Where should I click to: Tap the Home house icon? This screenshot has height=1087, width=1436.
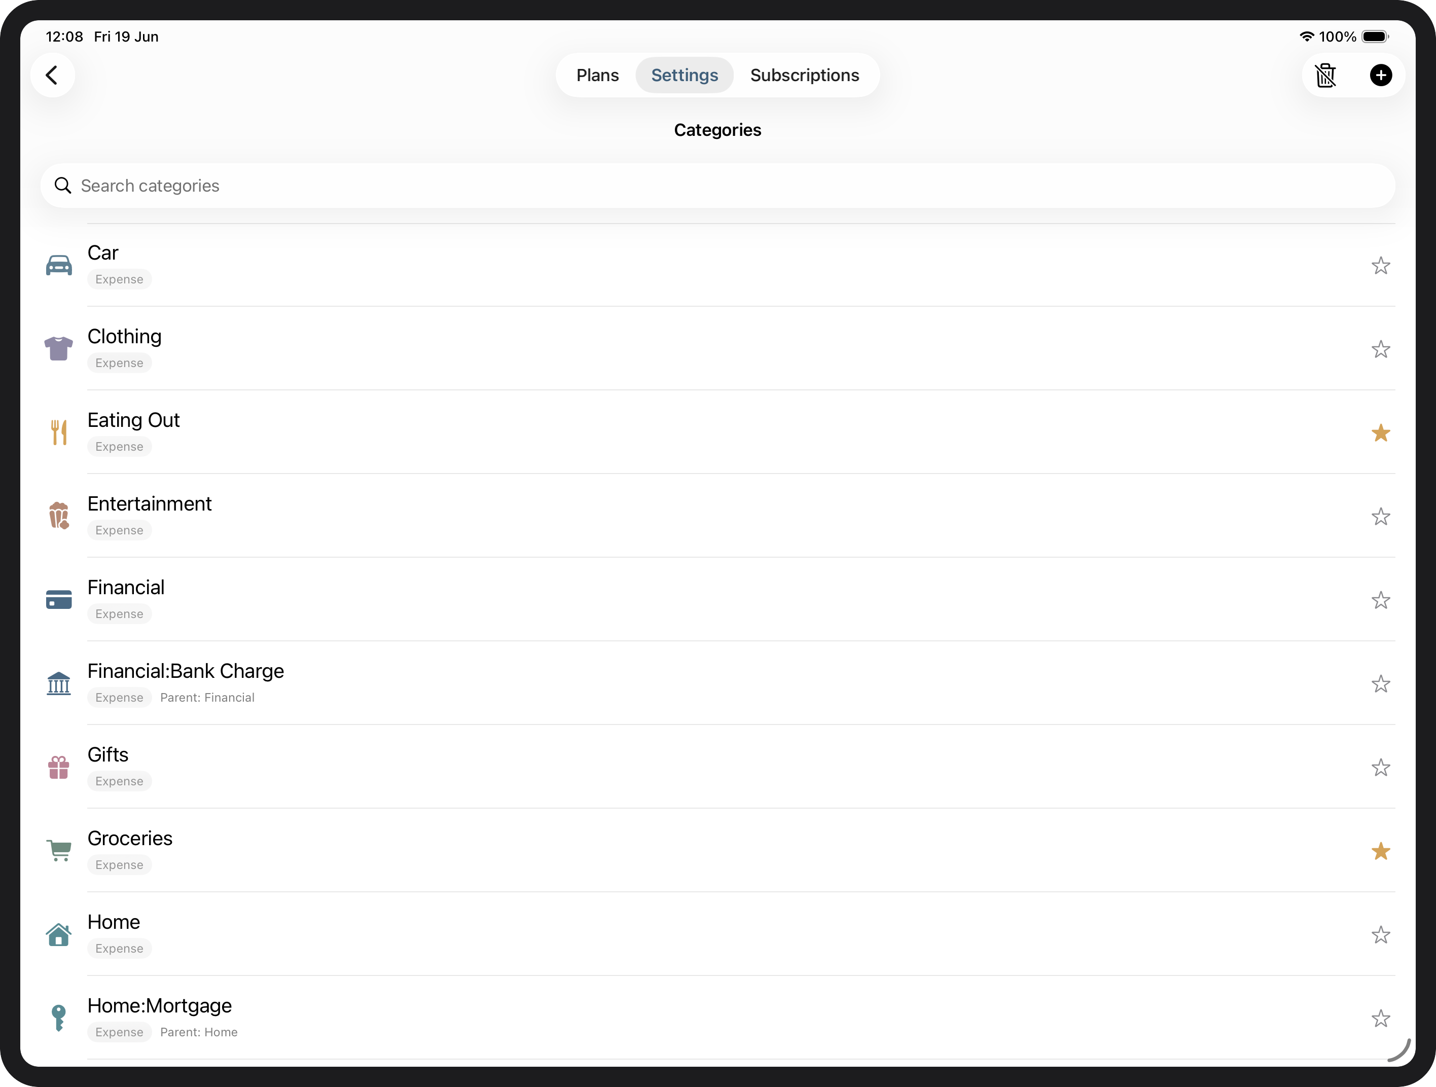[x=59, y=934]
